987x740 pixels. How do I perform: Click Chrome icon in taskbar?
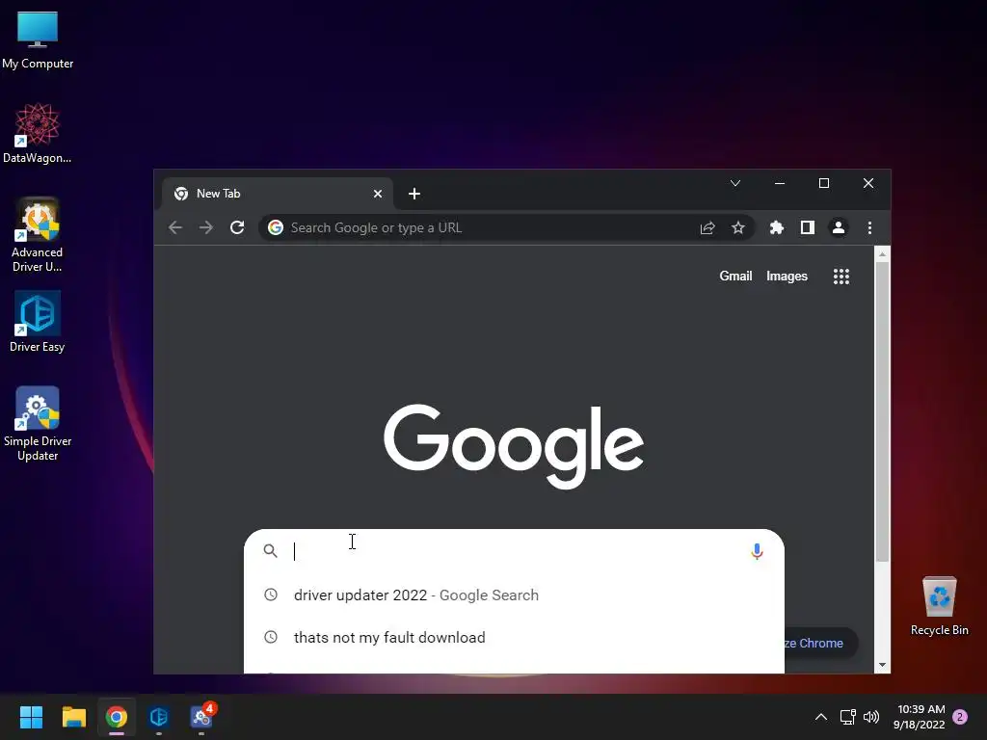pos(117,717)
